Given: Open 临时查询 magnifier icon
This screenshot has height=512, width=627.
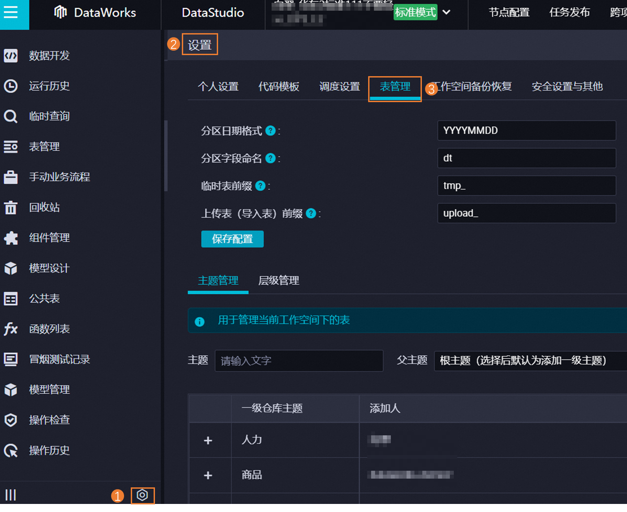Looking at the screenshot, I should [x=11, y=116].
